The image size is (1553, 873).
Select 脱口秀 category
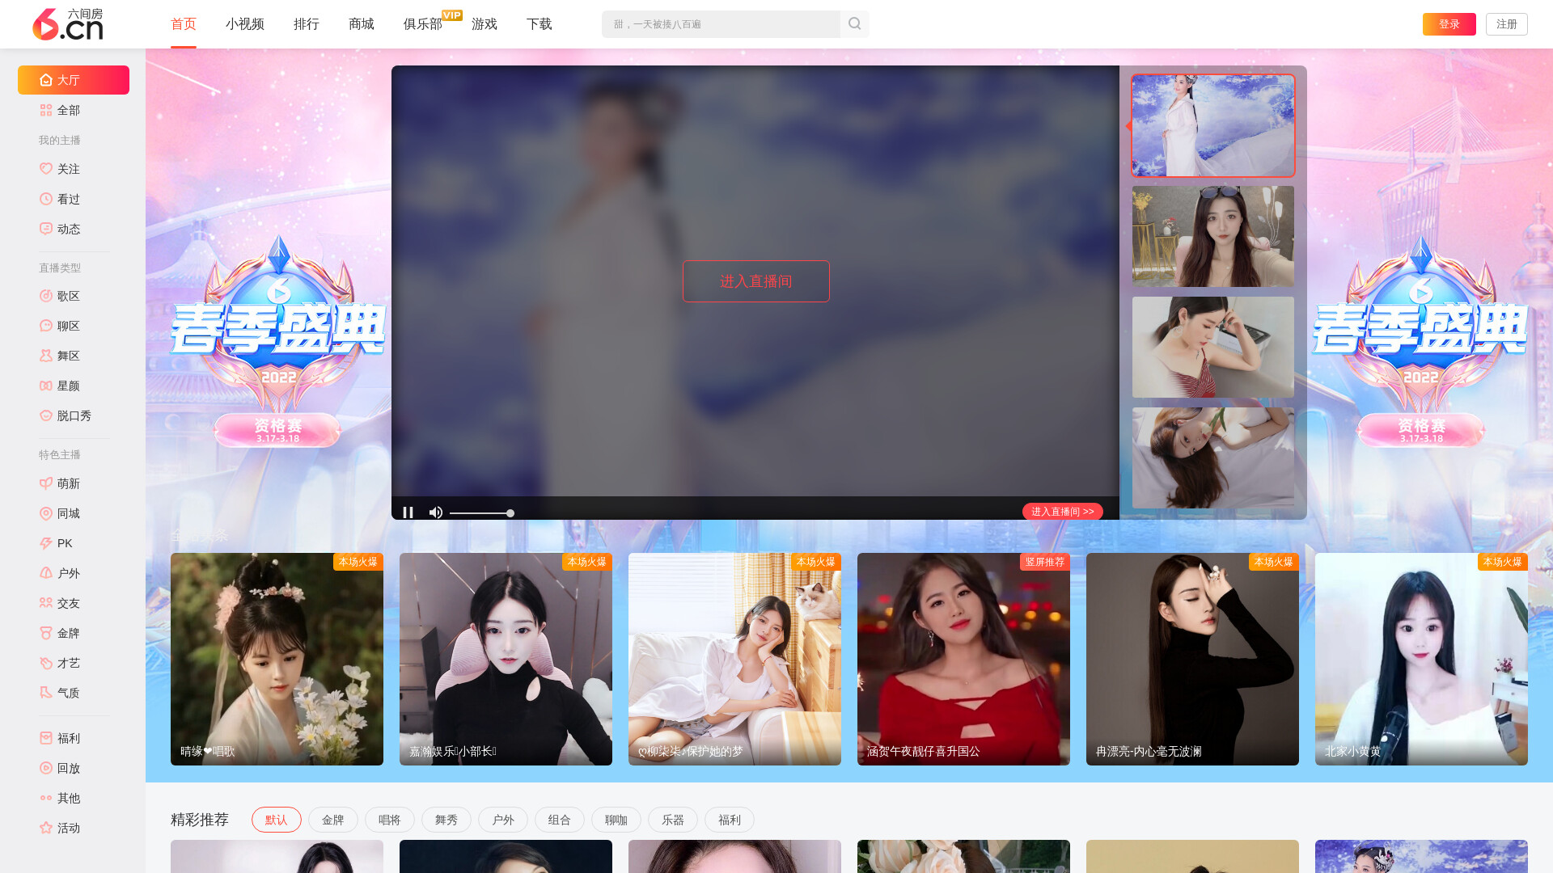click(x=74, y=415)
